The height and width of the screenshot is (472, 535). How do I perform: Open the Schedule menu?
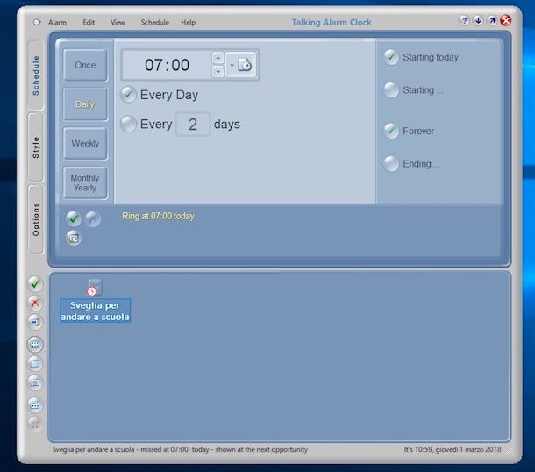click(155, 23)
